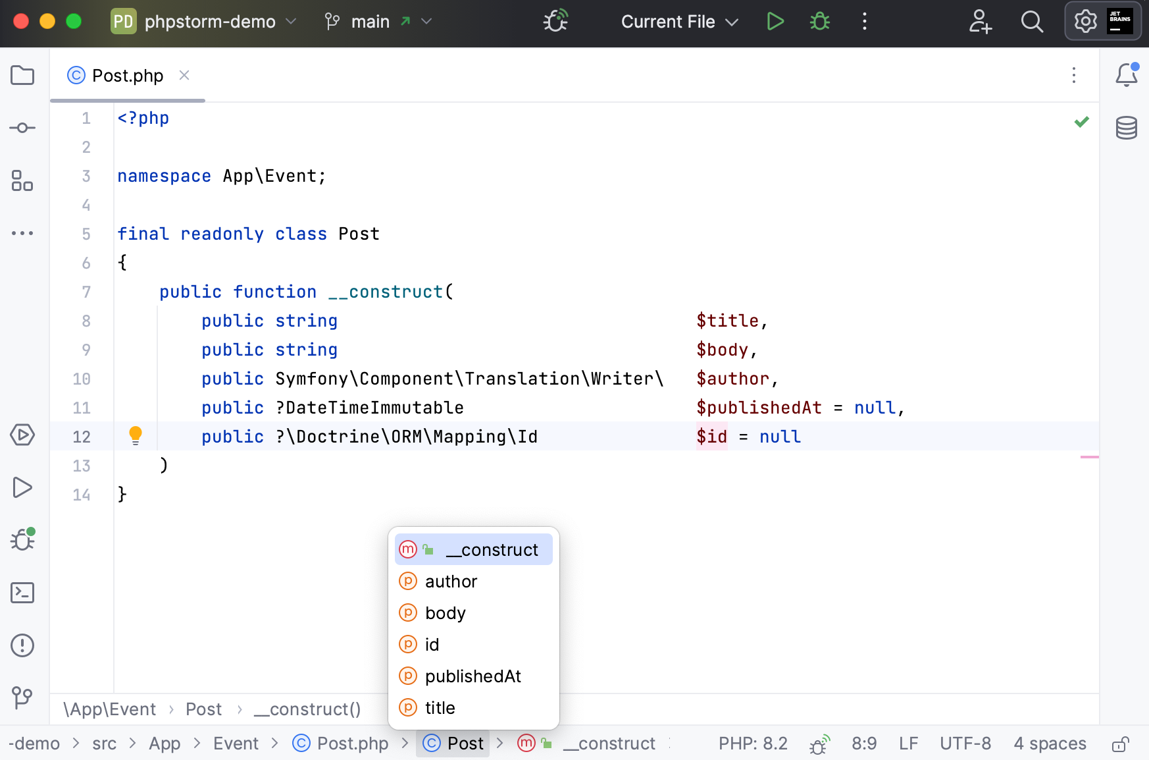
Task: Select the Post.php editor tab
Action: (x=127, y=76)
